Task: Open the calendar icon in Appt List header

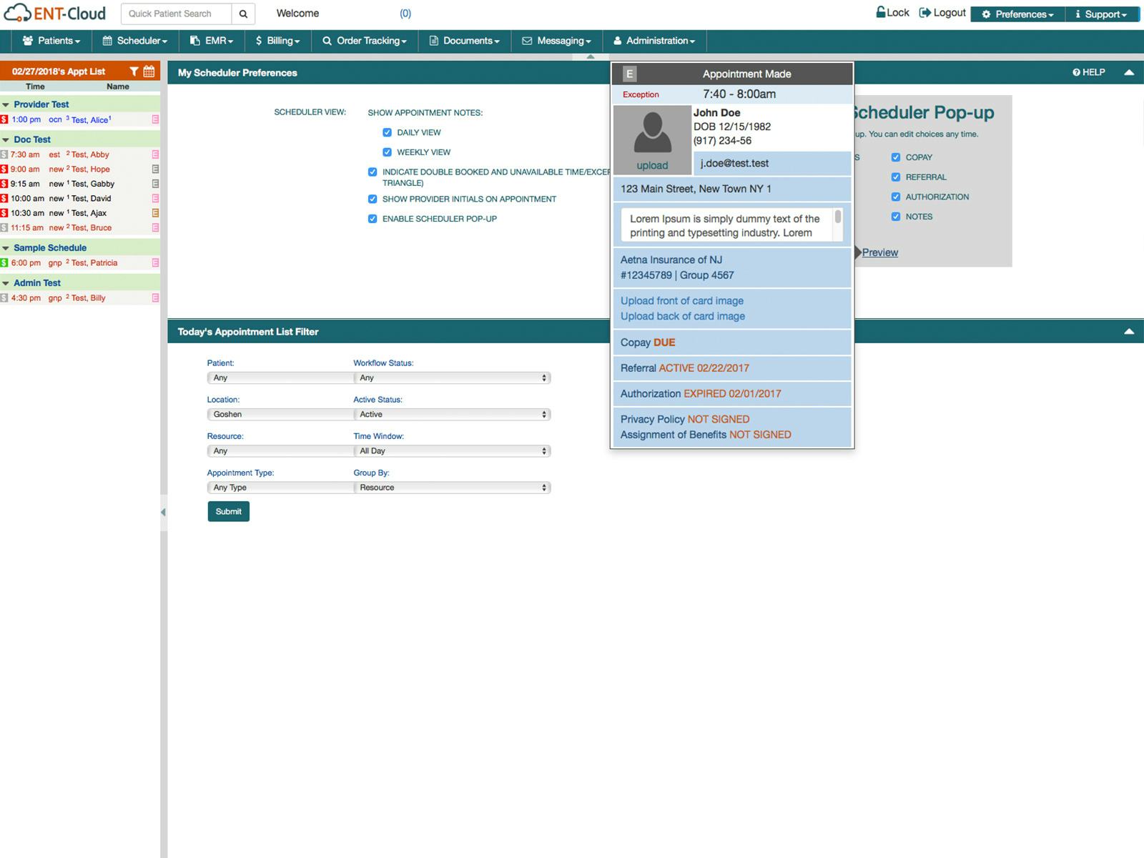Action: pos(149,71)
